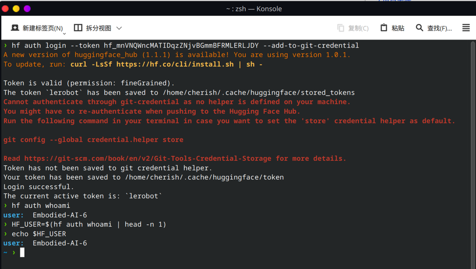Click the split view panes icon
The height and width of the screenshot is (269, 476).
click(78, 28)
